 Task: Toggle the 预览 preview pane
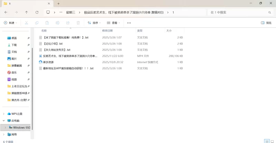click(x=266, y=23)
